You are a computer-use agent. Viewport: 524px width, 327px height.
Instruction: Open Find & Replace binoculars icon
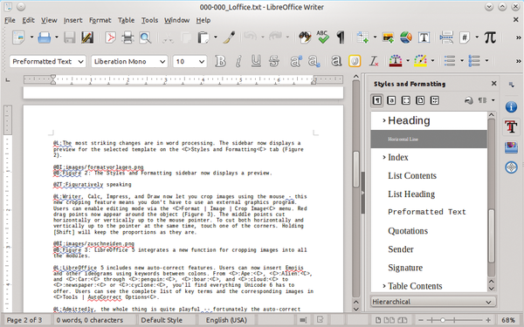(x=305, y=37)
